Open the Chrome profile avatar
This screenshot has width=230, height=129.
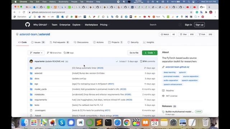point(211,12)
